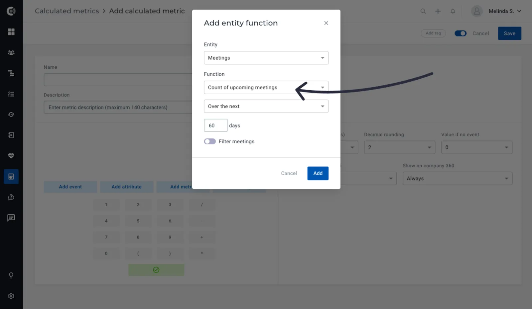Open the Decimal rounding dropdown
The height and width of the screenshot is (309, 532).
pos(400,147)
